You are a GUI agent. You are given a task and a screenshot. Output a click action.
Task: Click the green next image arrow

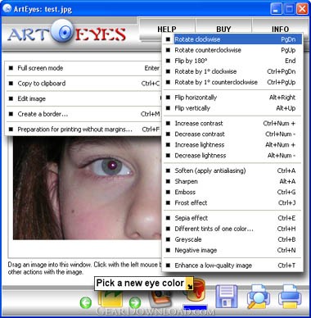(x=135, y=302)
